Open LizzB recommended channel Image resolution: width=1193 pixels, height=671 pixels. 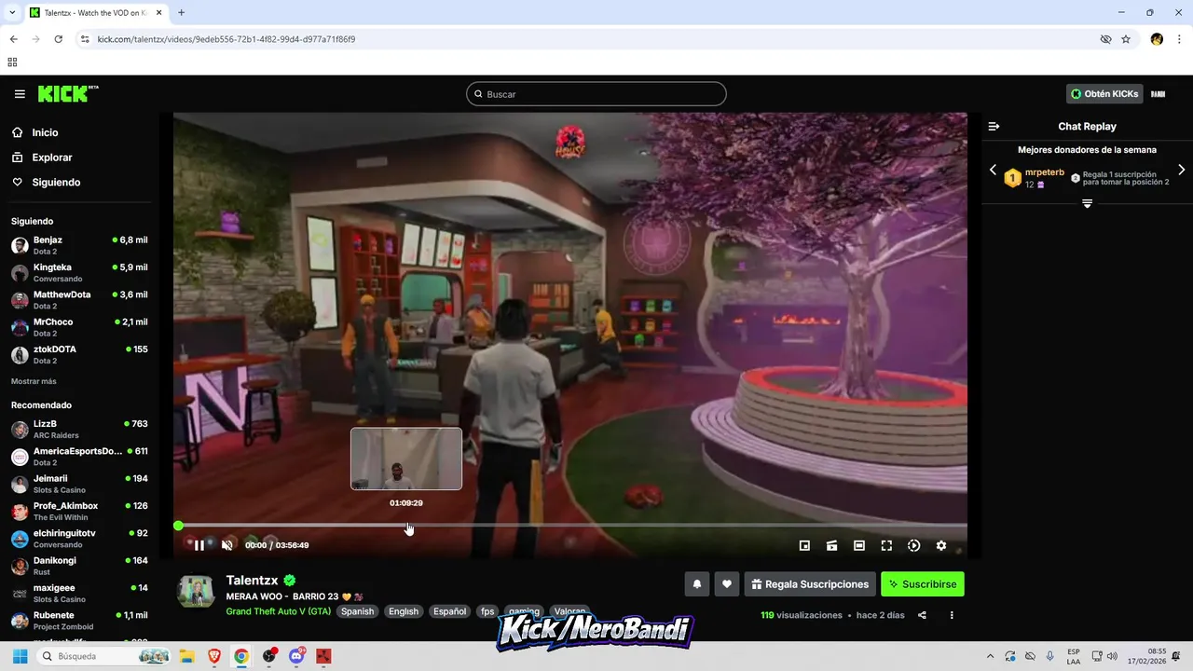[79, 430]
